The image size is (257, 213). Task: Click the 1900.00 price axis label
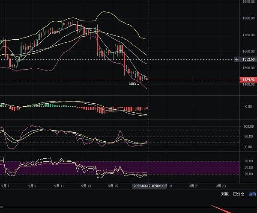click(248, 2)
